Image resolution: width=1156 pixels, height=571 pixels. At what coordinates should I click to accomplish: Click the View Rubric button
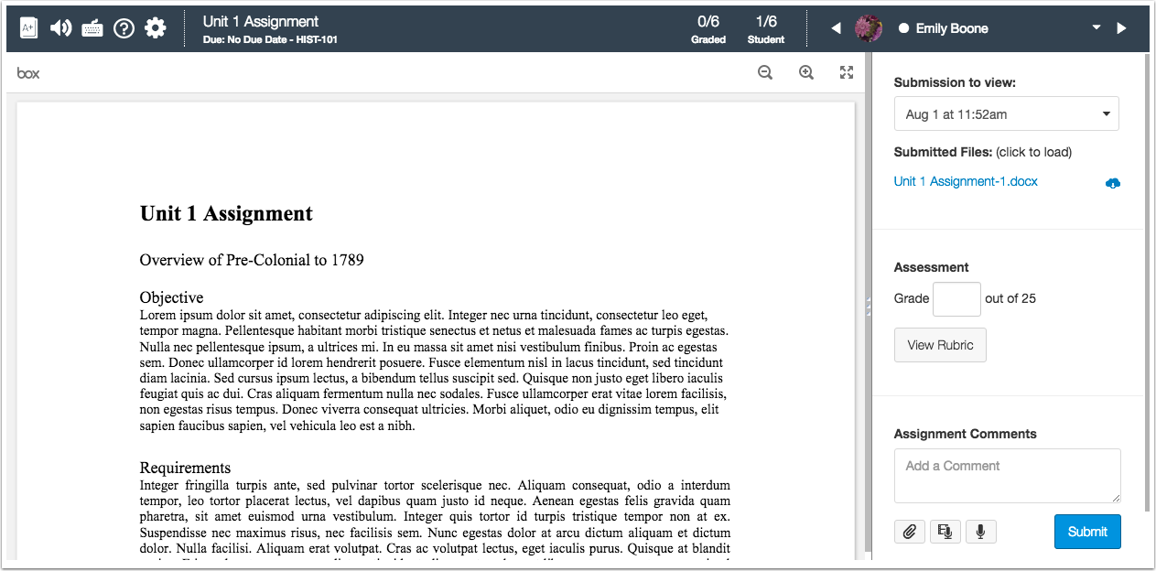point(940,345)
